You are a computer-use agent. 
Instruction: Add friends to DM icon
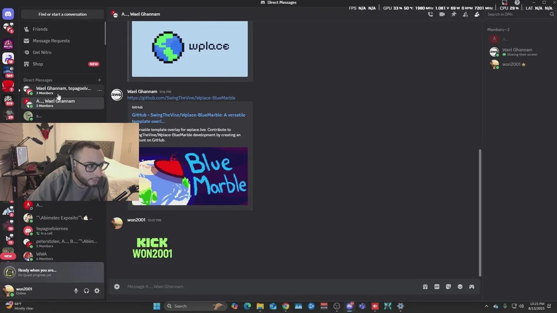click(465, 14)
